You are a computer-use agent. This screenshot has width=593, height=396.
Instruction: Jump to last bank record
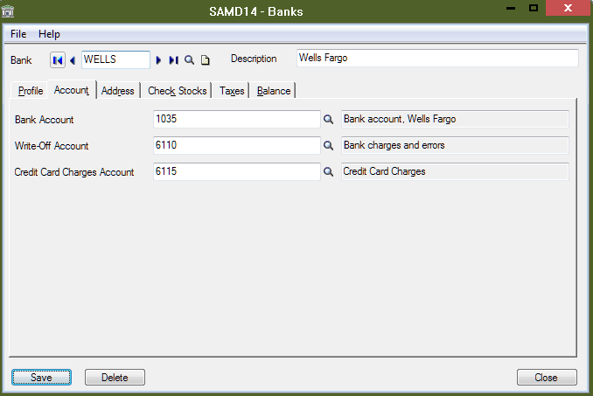point(173,59)
